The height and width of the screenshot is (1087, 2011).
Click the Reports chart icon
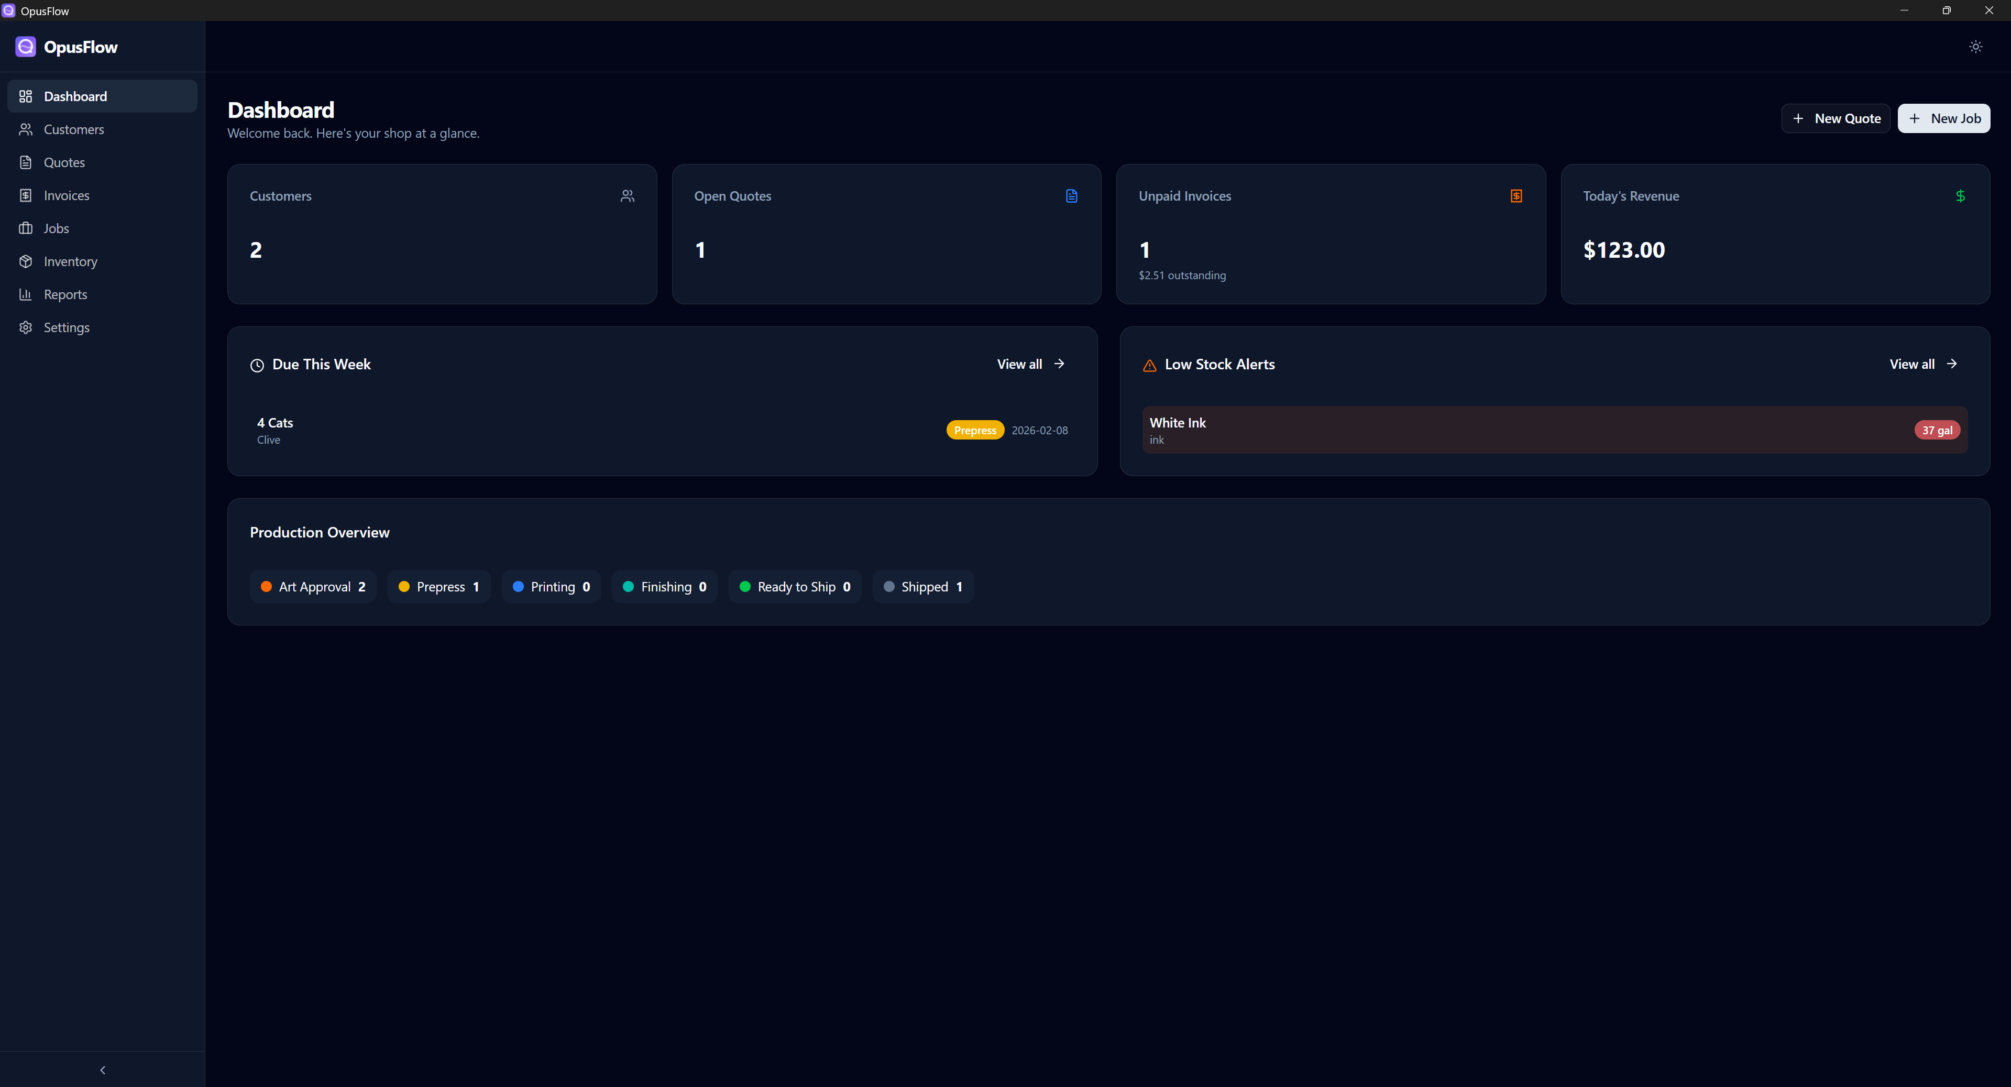26,294
